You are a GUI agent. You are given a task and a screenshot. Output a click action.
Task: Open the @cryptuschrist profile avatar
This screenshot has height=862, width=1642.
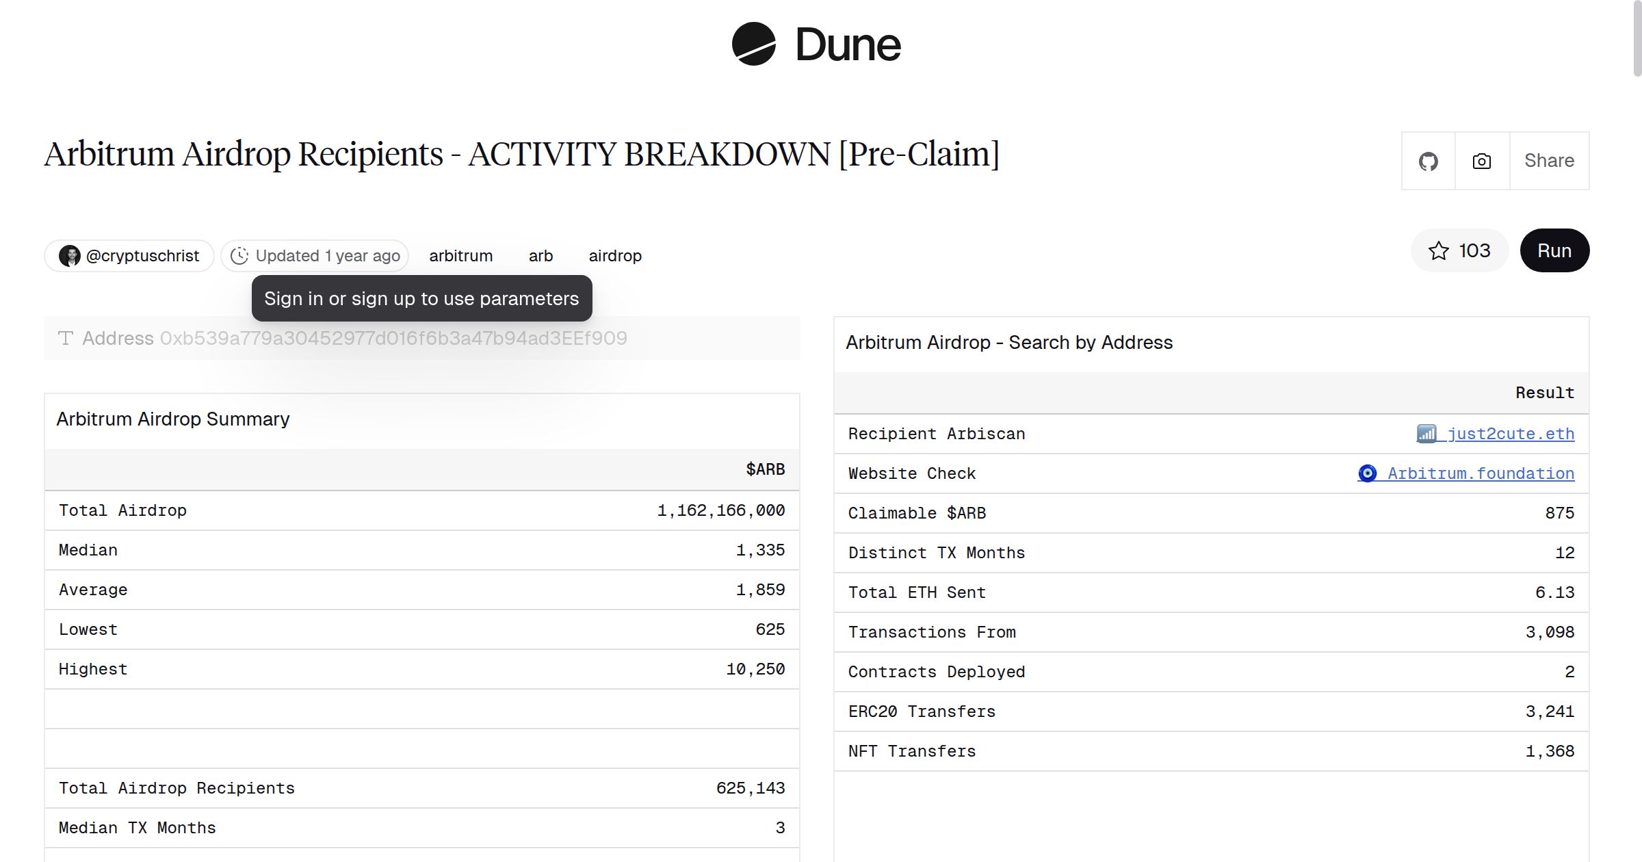(x=70, y=255)
